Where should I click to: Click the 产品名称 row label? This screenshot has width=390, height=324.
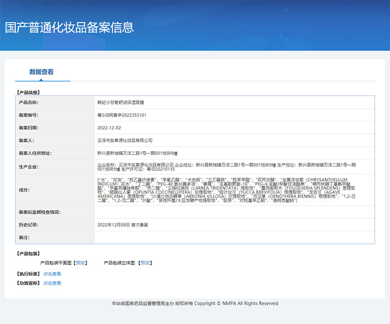click(29, 102)
